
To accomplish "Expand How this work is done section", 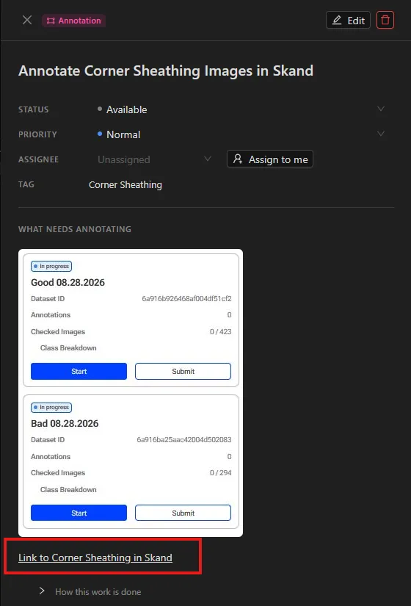I will pos(90,592).
